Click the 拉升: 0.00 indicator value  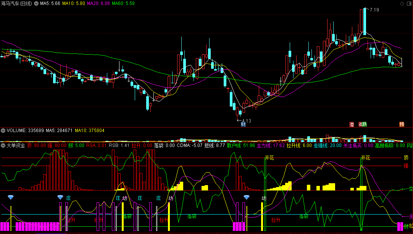point(142,145)
